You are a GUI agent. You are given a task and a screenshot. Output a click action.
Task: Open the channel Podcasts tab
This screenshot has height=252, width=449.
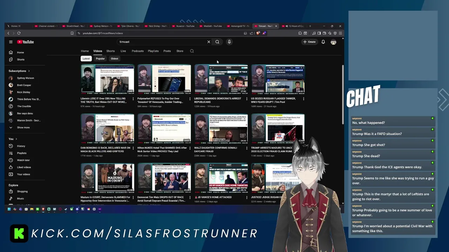point(138,51)
